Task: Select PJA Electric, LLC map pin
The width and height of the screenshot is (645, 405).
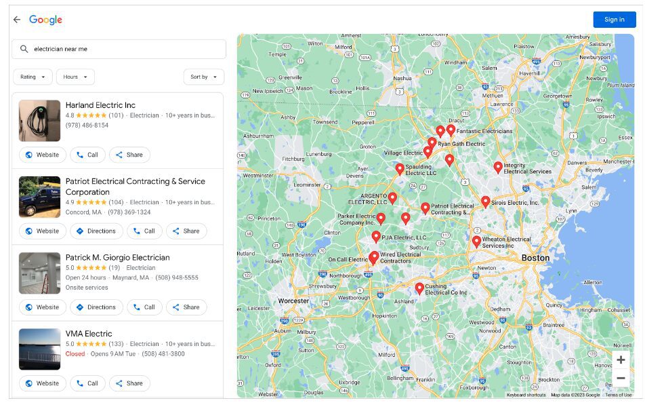Action: pos(376,237)
